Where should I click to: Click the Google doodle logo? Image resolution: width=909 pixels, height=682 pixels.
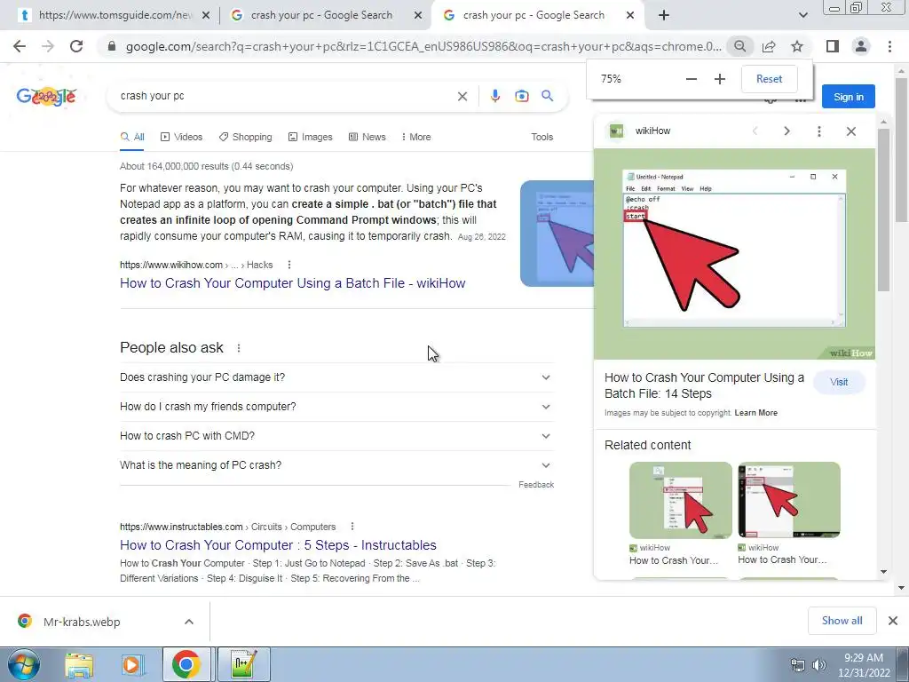46,96
